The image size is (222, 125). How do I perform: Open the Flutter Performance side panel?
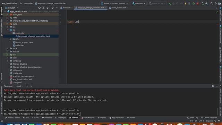221,34
